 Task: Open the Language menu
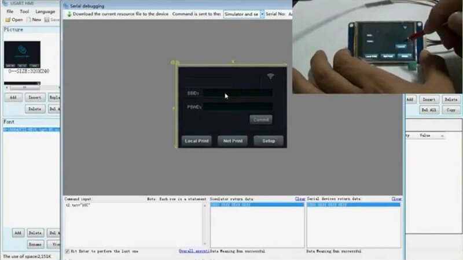click(45, 12)
